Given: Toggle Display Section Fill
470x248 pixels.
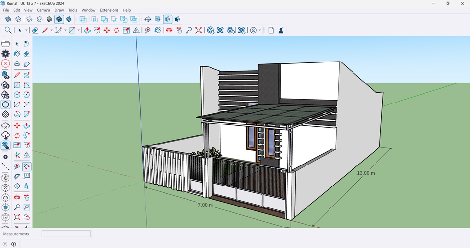Looking at the screenshot, I should [x=177, y=20].
